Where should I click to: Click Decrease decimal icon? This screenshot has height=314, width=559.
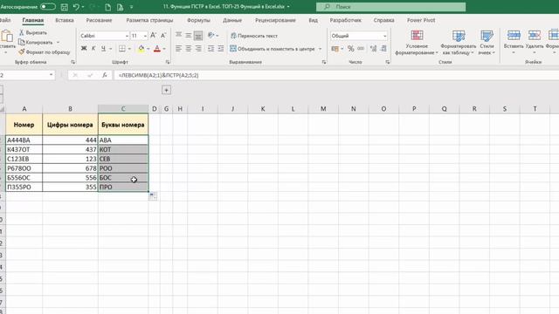pyautogui.click(x=383, y=49)
